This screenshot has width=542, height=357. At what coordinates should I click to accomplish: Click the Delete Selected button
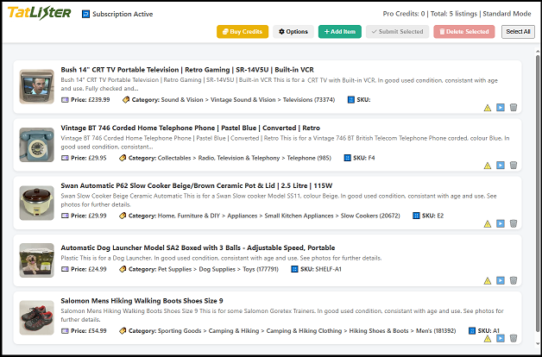tap(464, 31)
